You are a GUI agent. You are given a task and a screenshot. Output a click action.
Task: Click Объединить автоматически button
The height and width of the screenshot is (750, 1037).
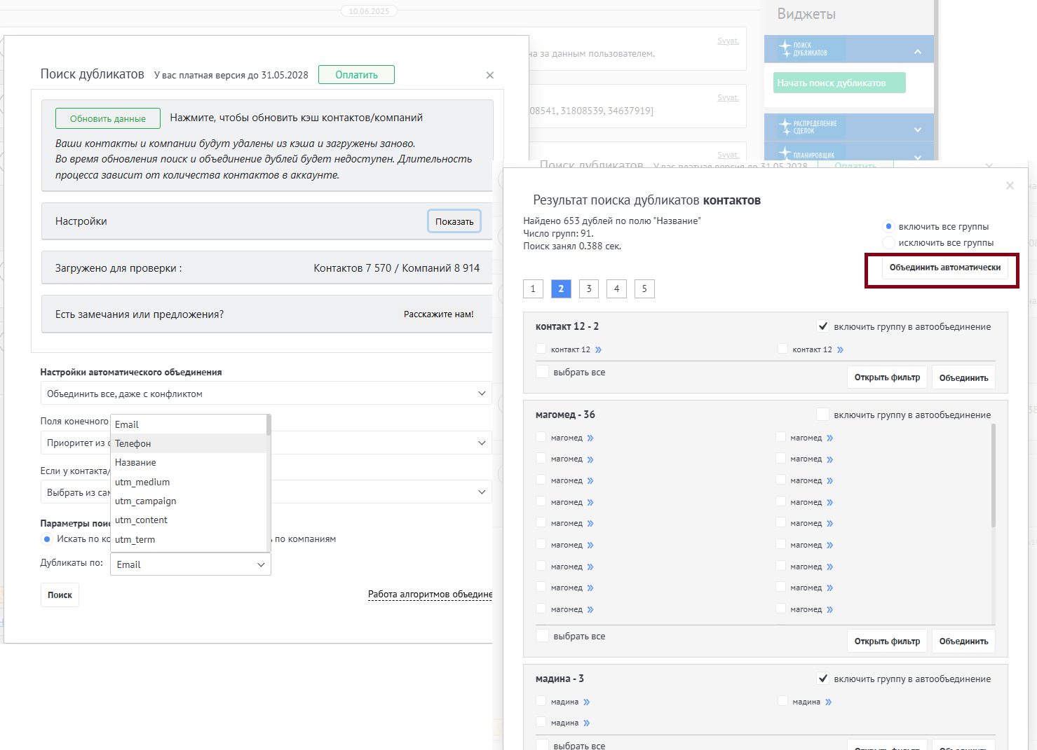944,268
